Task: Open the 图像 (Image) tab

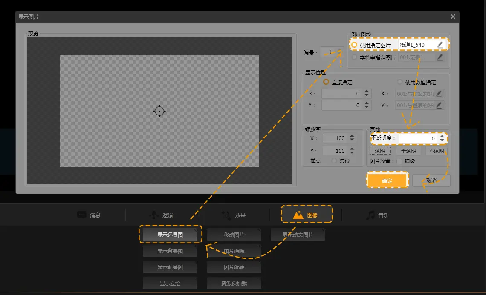Action: point(306,215)
